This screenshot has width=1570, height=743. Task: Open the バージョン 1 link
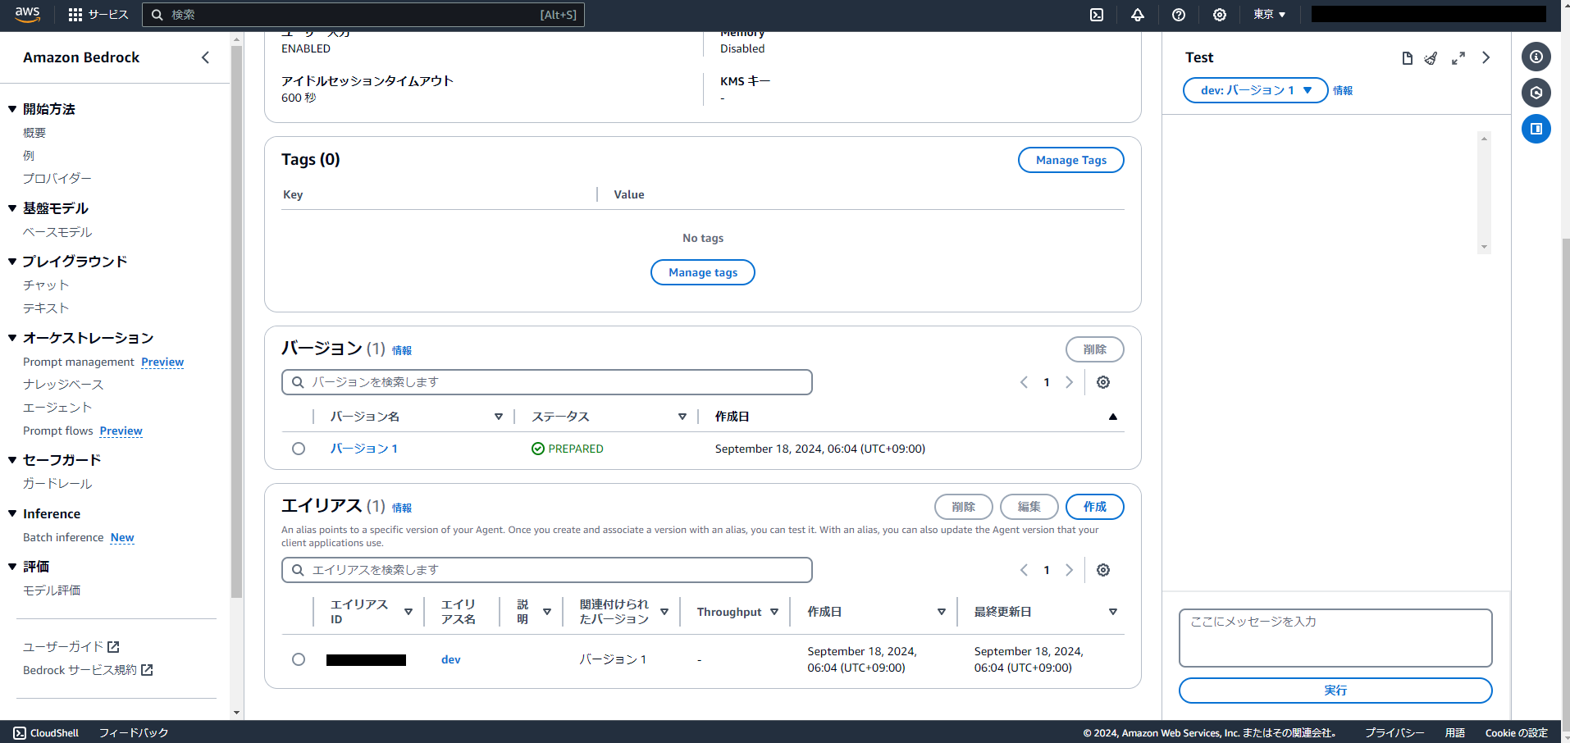tap(364, 449)
